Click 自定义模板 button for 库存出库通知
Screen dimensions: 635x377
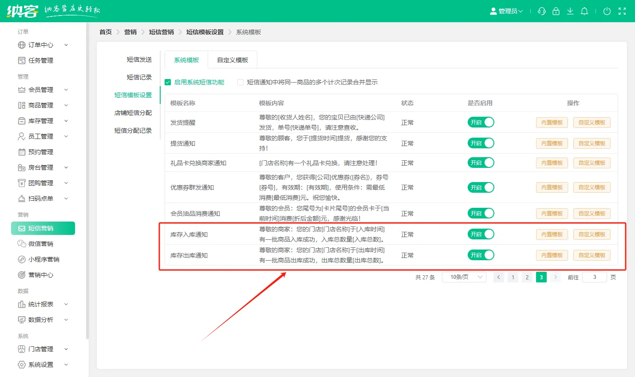(592, 255)
